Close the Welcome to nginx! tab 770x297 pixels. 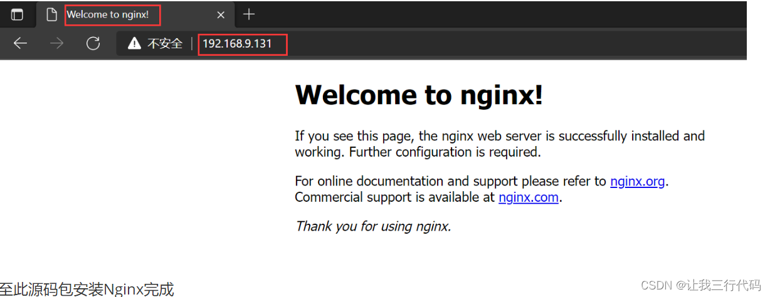[220, 14]
